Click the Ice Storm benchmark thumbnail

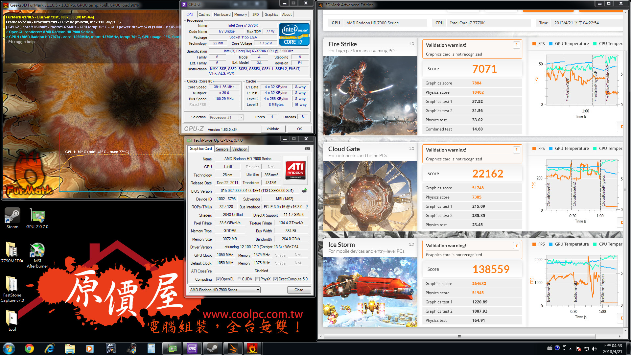click(370, 292)
